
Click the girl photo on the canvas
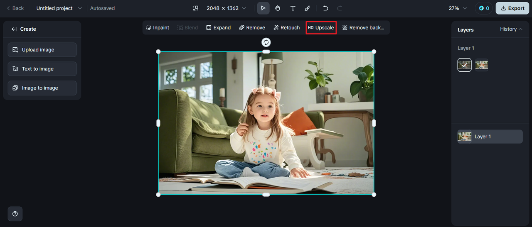coord(266,123)
